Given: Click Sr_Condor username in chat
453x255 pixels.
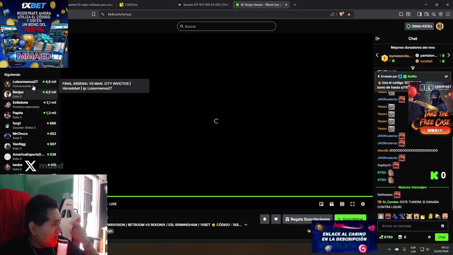Looking at the screenshot, I should pos(391,202).
